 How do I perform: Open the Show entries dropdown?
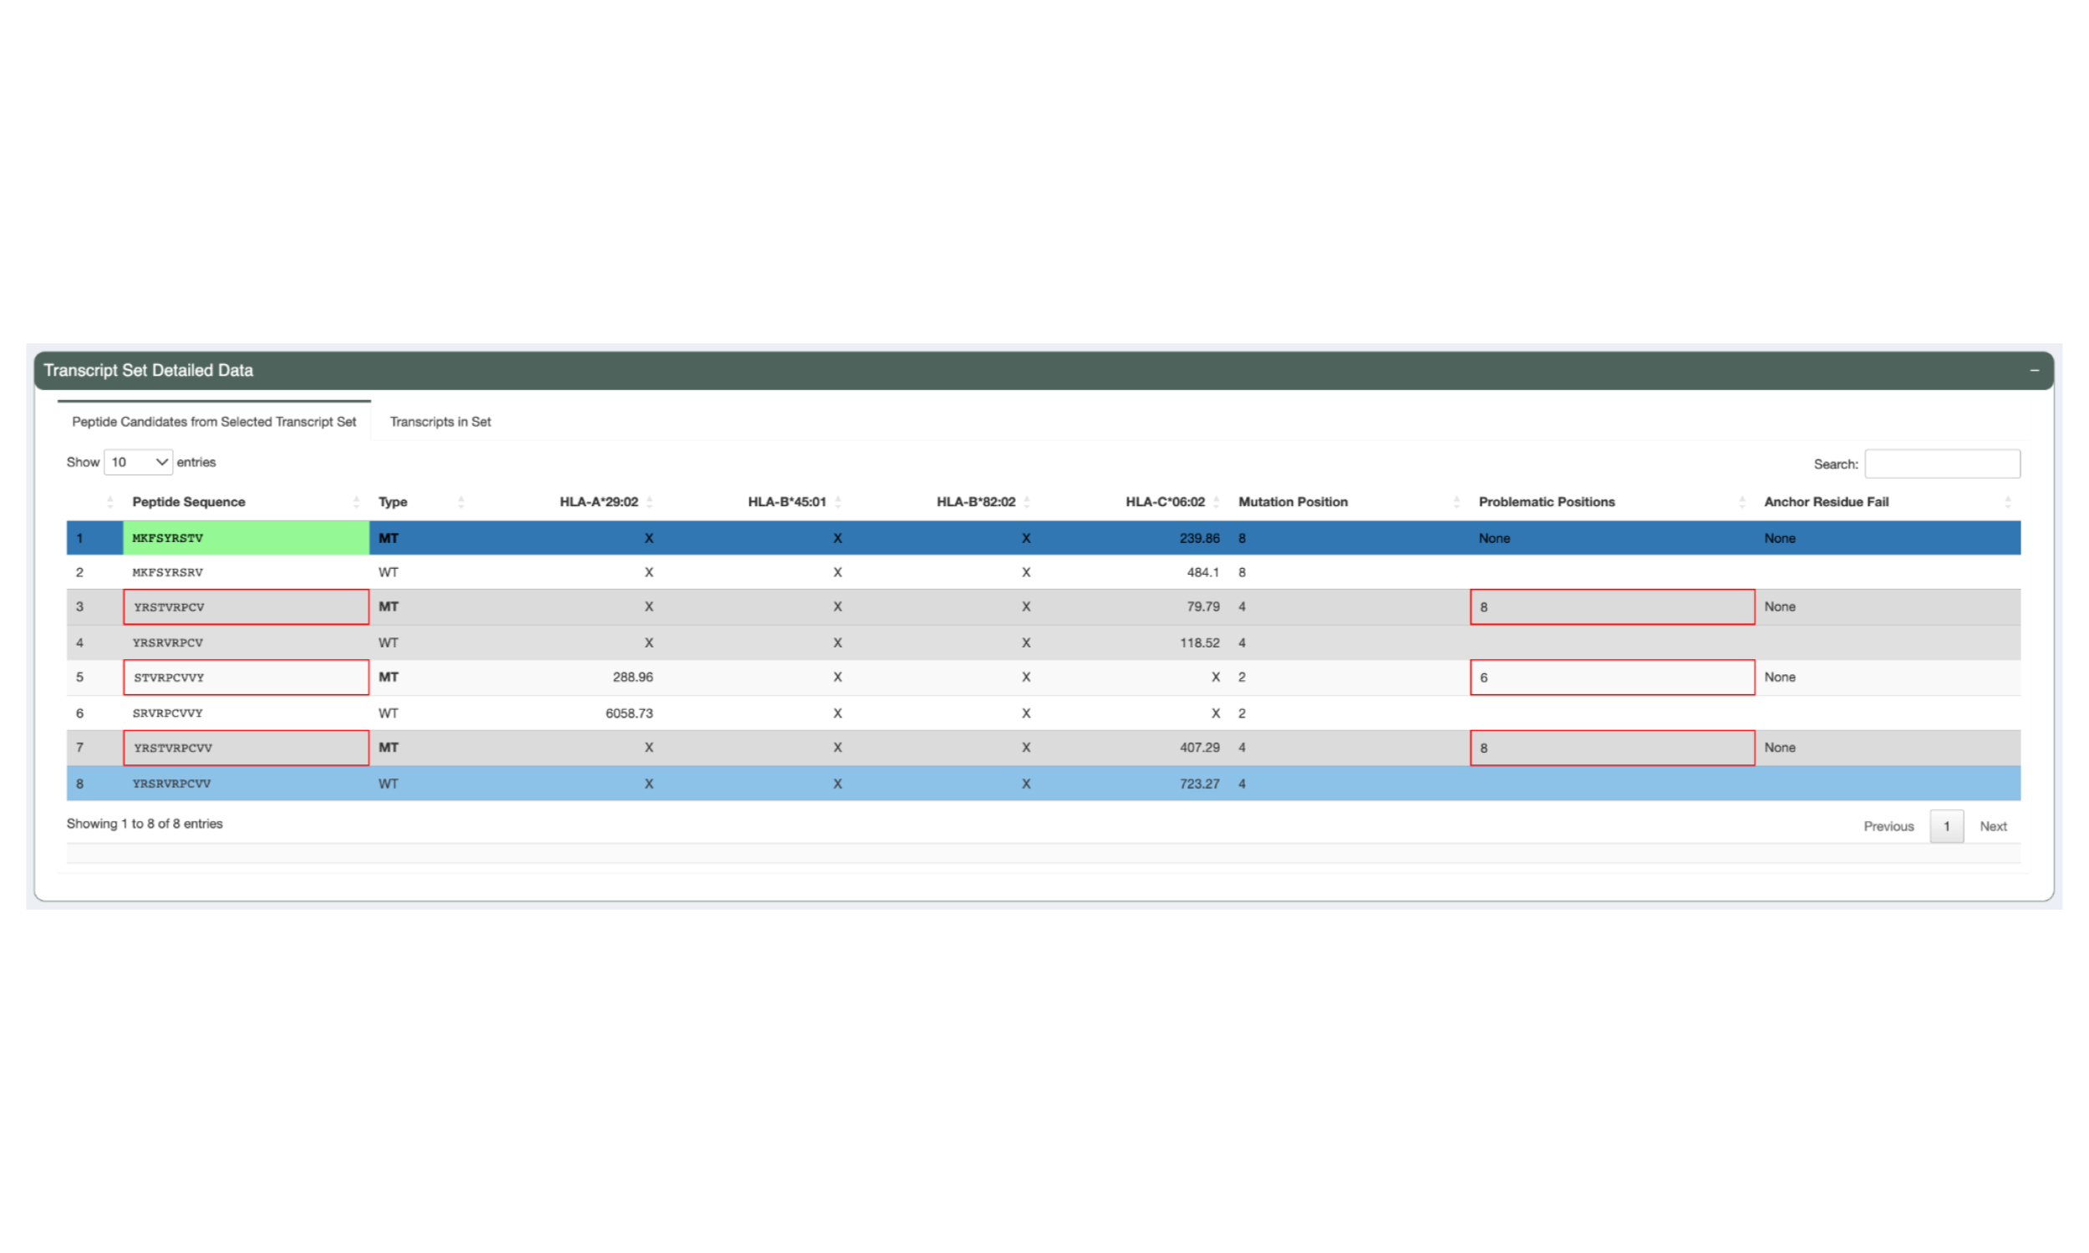tap(133, 461)
